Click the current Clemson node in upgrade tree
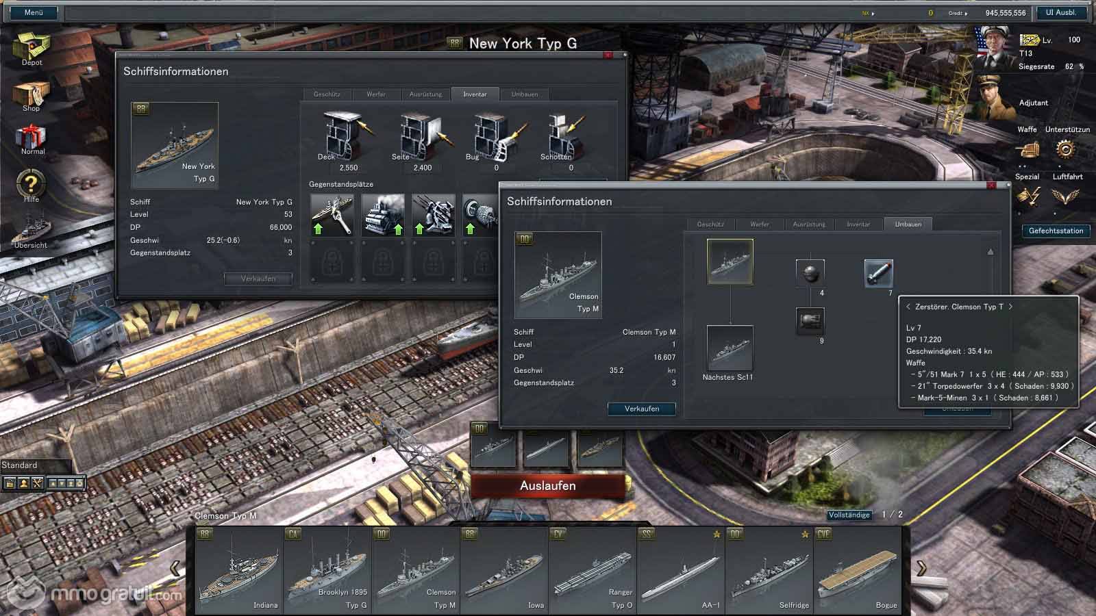 pyautogui.click(x=730, y=261)
